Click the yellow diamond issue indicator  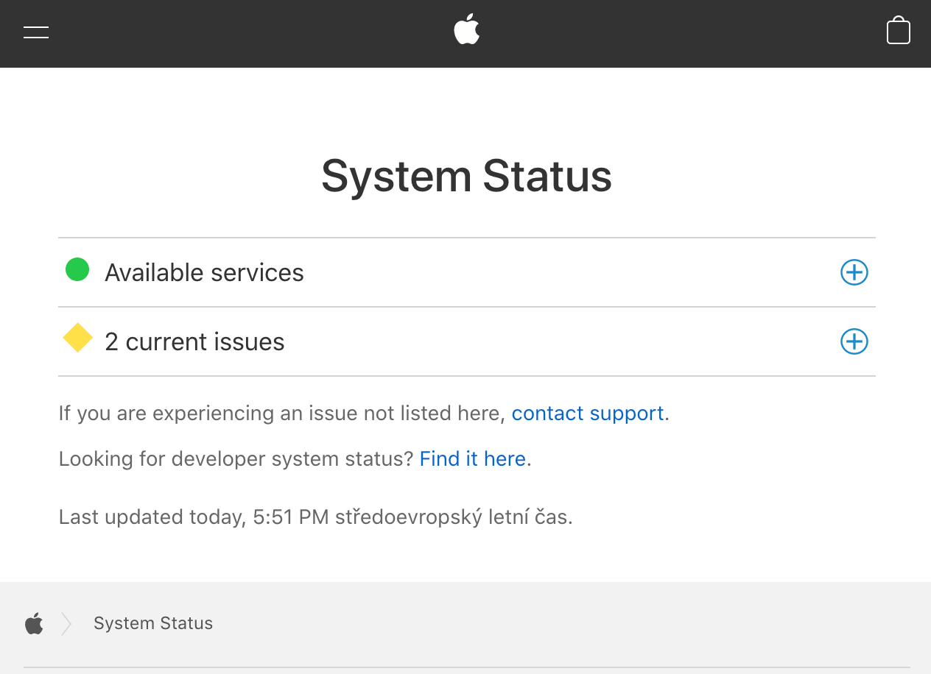77,338
